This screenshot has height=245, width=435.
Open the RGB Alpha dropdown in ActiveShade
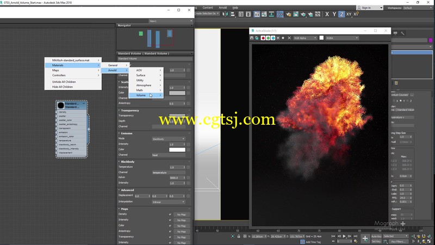pos(305,38)
